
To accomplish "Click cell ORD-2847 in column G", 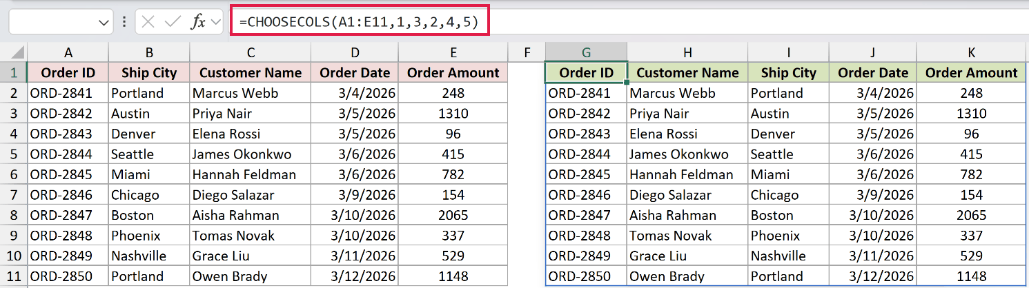I will point(586,215).
